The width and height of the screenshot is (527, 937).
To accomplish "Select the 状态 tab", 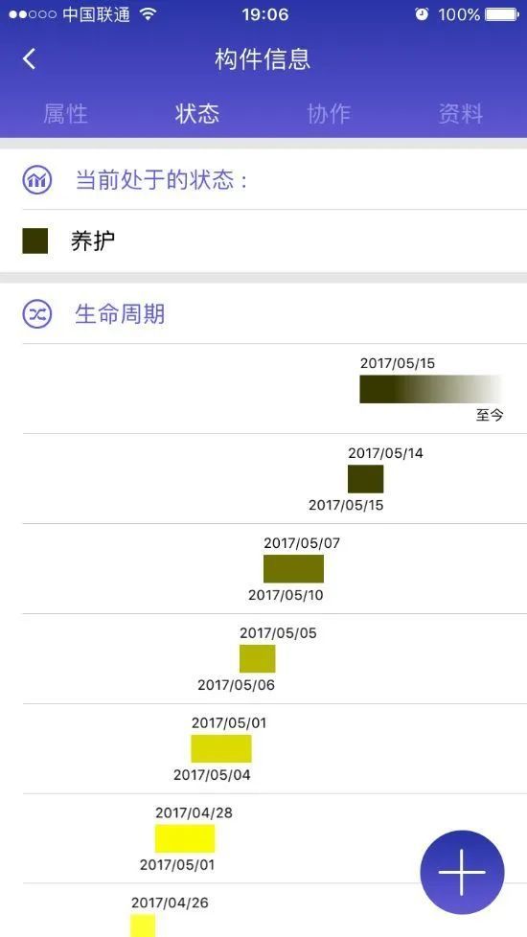I will pos(197,114).
